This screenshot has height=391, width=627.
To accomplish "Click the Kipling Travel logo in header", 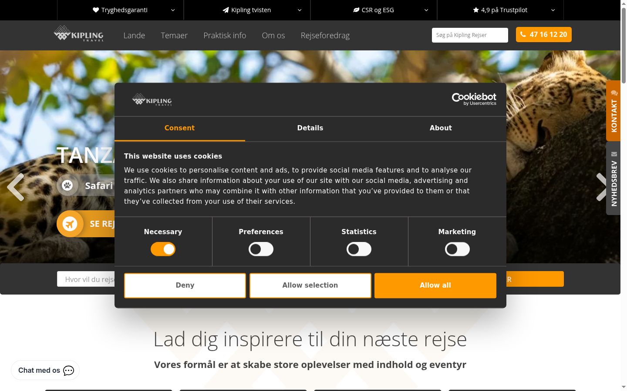I will (78, 33).
